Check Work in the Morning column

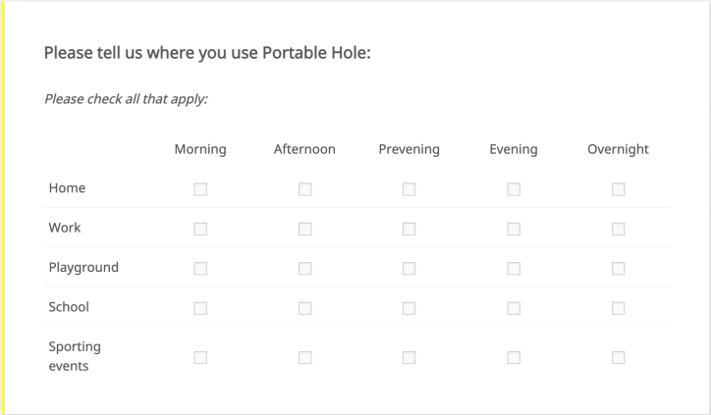click(200, 229)
